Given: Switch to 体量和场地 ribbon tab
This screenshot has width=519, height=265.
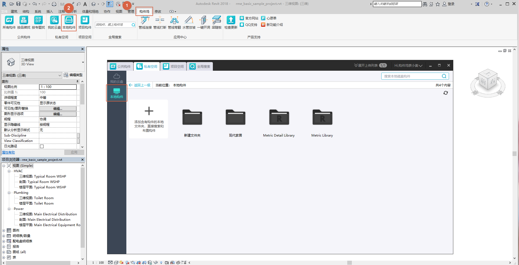Looking at the screenshot, I should (x=90, y=11).
